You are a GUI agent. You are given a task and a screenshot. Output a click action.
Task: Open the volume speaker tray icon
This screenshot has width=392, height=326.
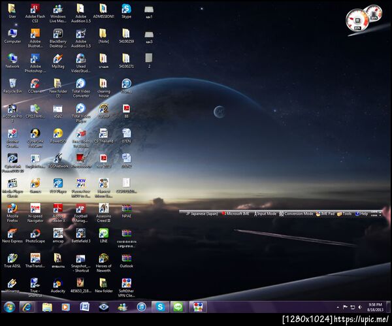click(x=360, y=307)
